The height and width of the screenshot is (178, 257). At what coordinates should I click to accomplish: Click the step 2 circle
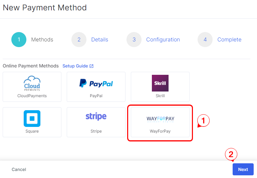point(79,39)
